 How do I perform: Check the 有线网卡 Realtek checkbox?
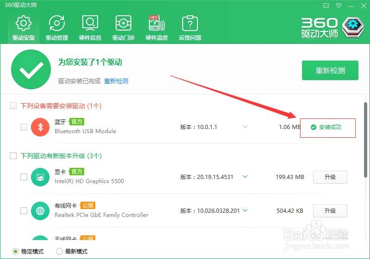click(x=24, y=210)
